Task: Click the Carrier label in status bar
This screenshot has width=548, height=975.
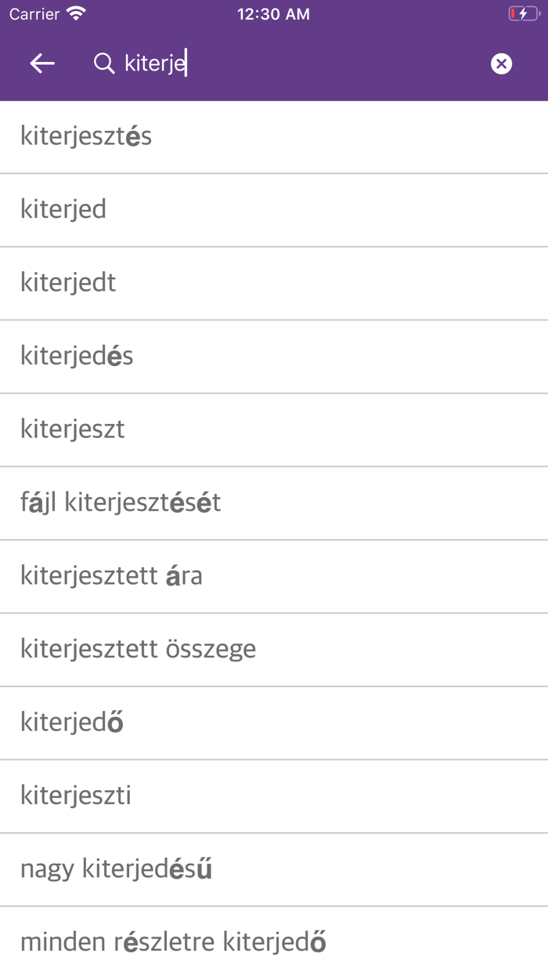Action: pyautogui.click(x=34, y=13)
